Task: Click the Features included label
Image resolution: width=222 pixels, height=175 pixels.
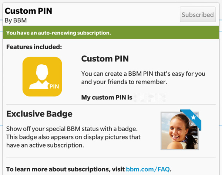Action: click(34, 47)
